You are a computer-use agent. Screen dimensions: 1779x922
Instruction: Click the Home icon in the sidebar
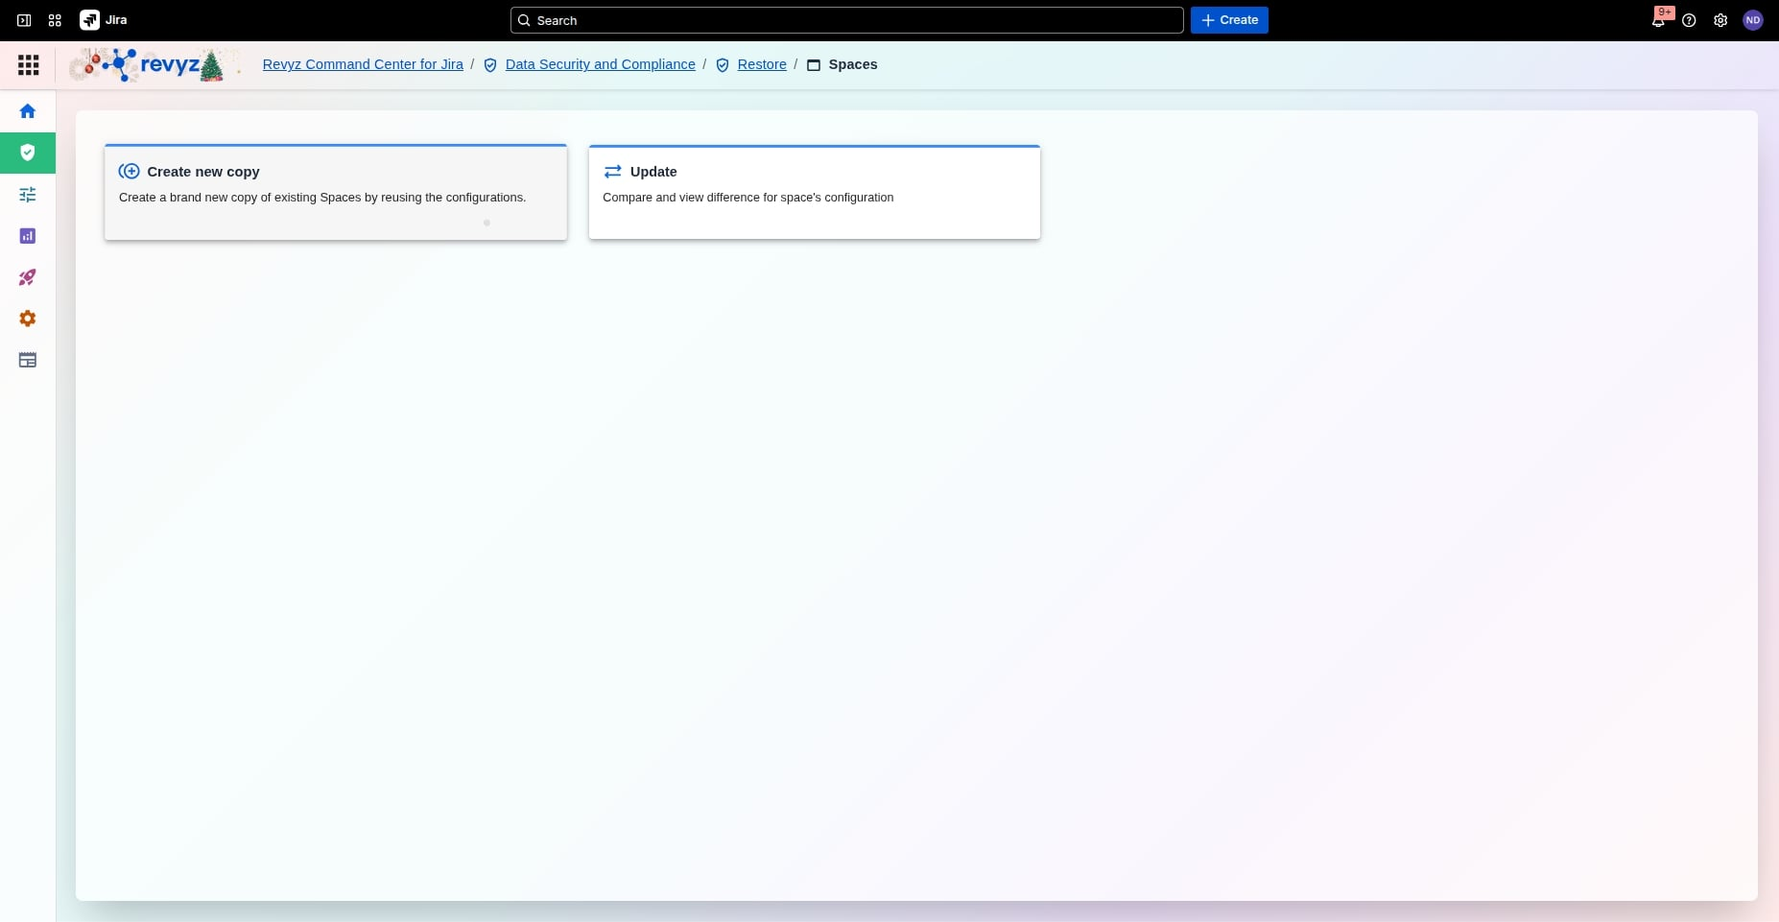28,111
